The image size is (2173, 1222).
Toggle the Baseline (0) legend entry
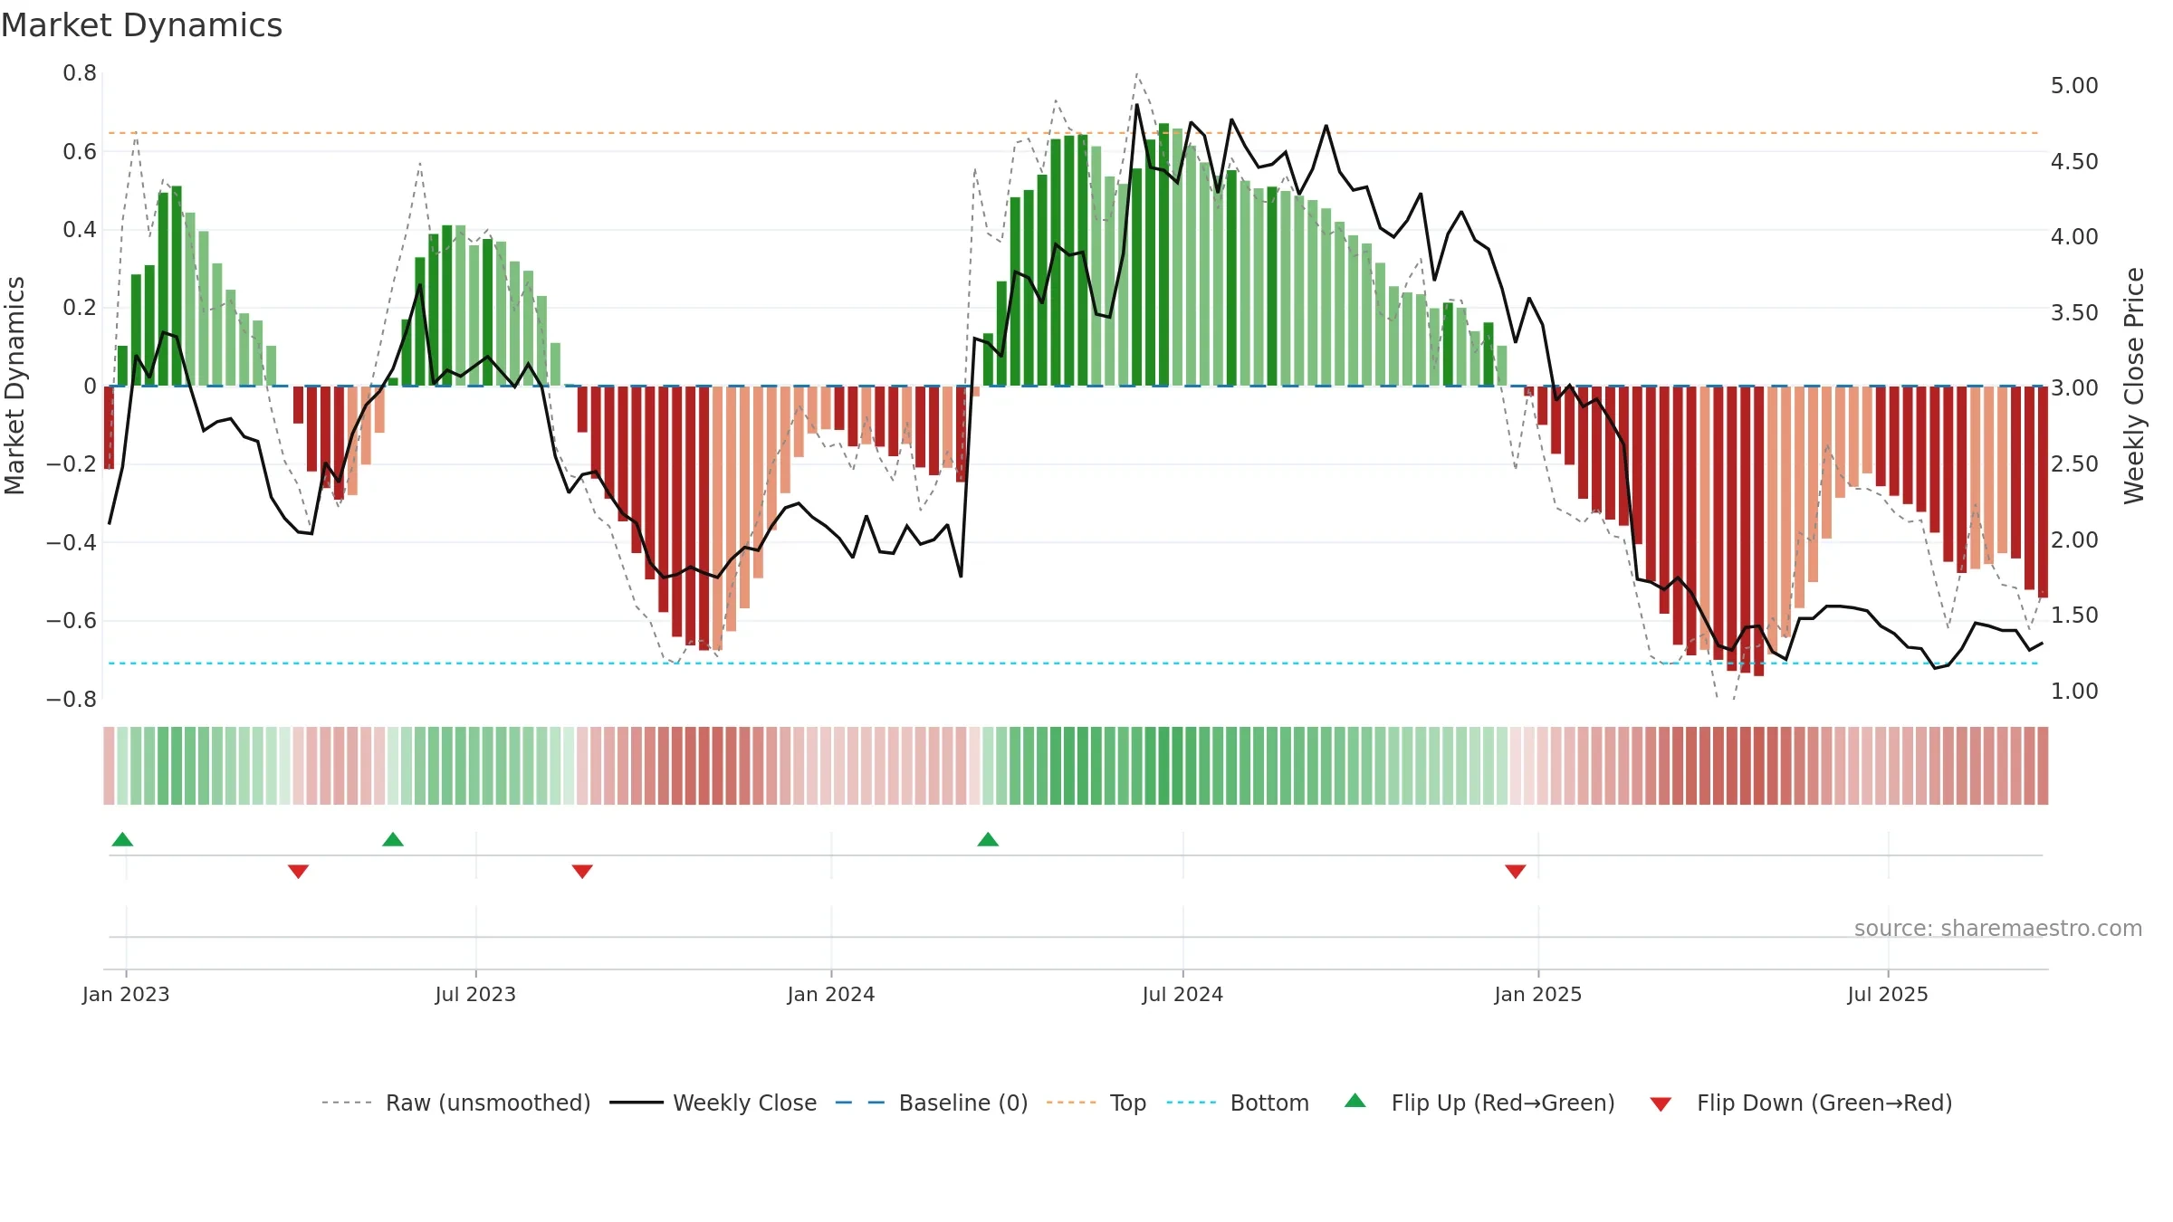pyautogui.click(x=932, y=1103)
